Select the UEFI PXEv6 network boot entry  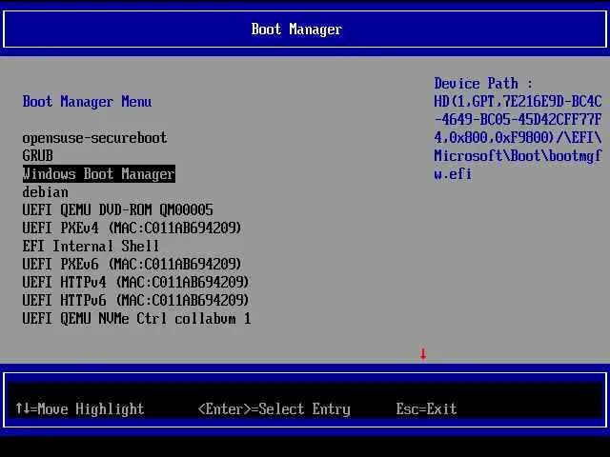click(x=132, y=265)
